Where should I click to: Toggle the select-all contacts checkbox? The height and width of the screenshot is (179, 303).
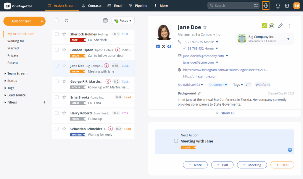tap(57, 20)
